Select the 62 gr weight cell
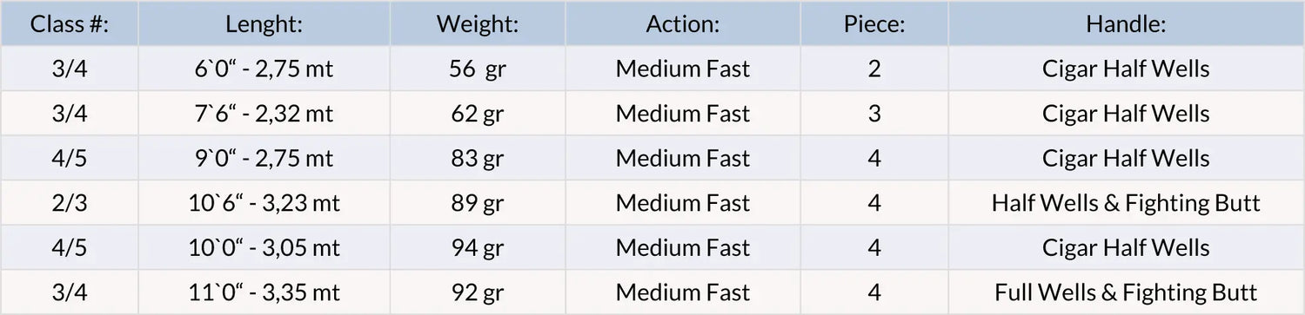Screen dimensions: 1305x315 pyautogui.click(x=478, y=114)
